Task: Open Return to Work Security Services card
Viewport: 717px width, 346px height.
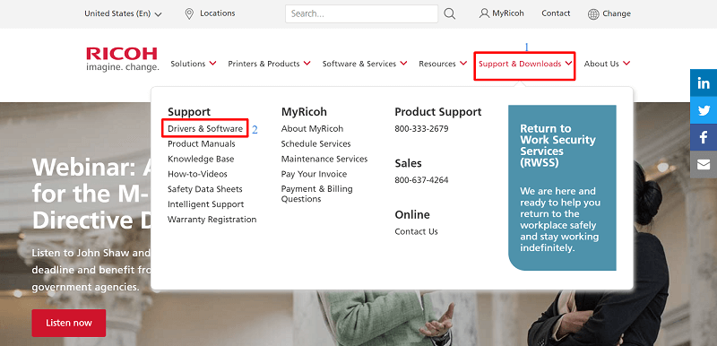Action: click(562, 187)
